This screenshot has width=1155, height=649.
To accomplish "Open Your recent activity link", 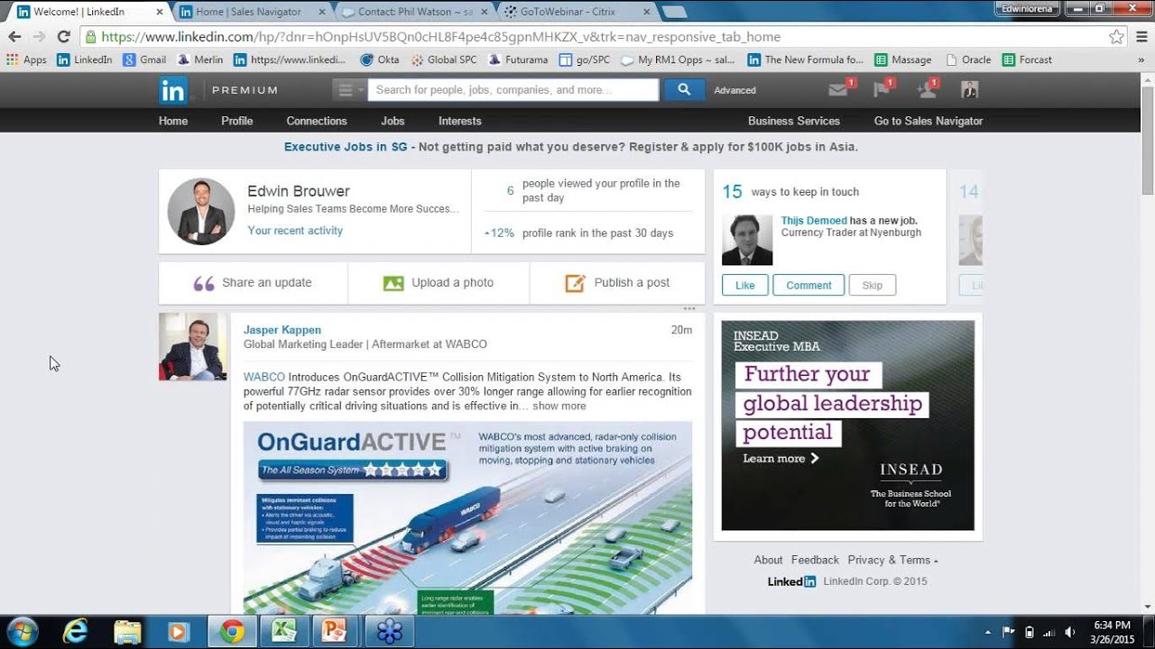I will [295, 231].
